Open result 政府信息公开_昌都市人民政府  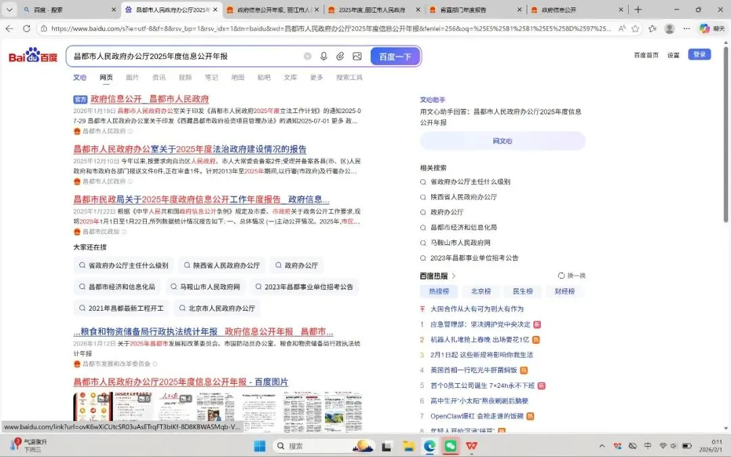click(149, 99)
